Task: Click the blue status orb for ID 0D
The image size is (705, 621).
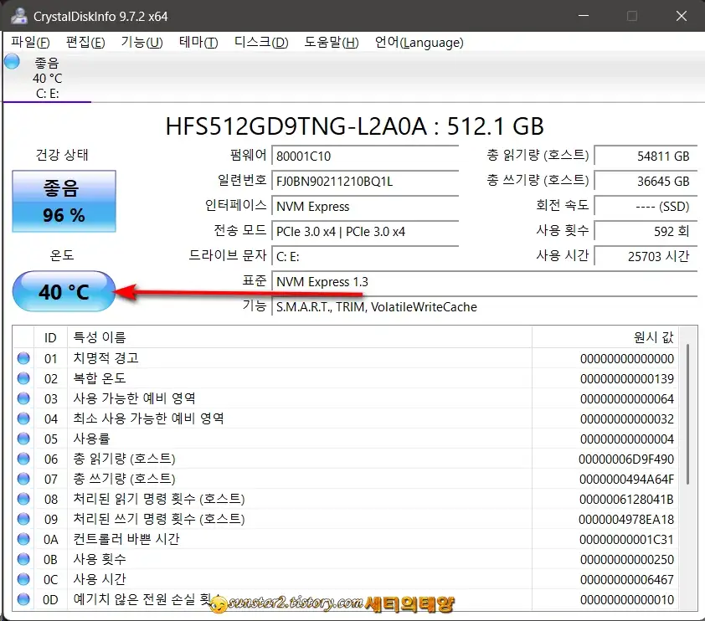Action: 23,599
